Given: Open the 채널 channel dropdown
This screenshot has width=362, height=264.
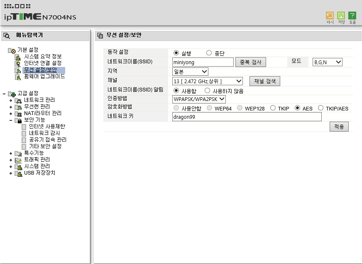Looking at the screenshot, I should (x=207, y=81).
